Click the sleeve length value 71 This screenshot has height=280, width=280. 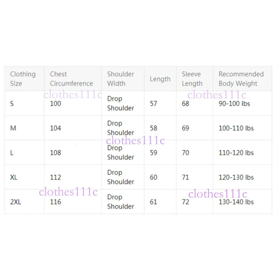point(185,177)
